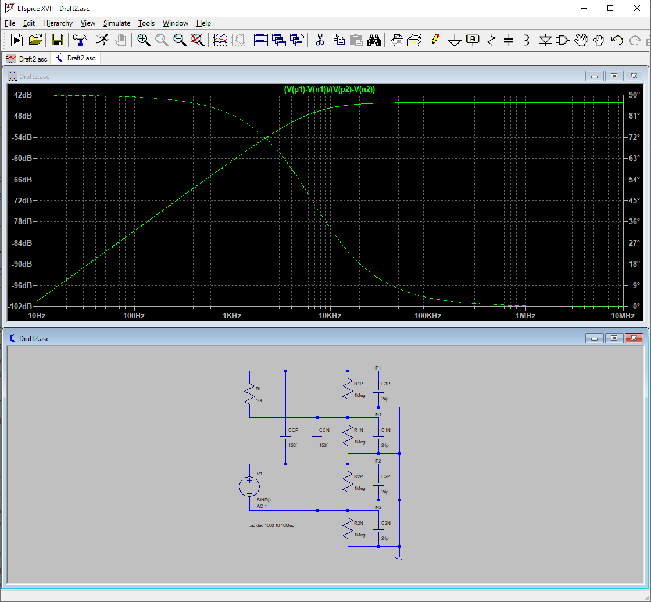Click the Zoom In magnifier icon
Viewport: 651px width, 602px height.
(144, 40)
